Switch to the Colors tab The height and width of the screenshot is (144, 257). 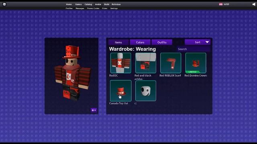pyautogui.click(x=140, y=42)
